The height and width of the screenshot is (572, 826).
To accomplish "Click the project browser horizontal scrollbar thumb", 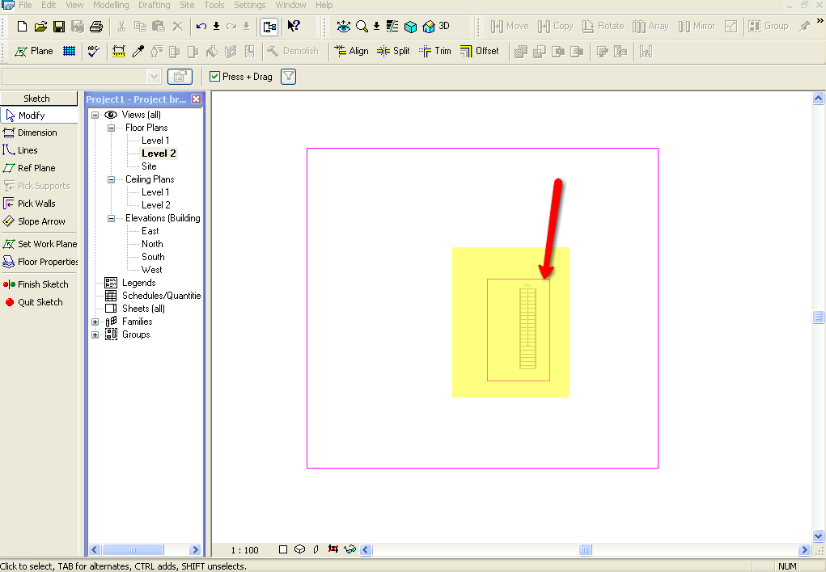I will [132, 549].
